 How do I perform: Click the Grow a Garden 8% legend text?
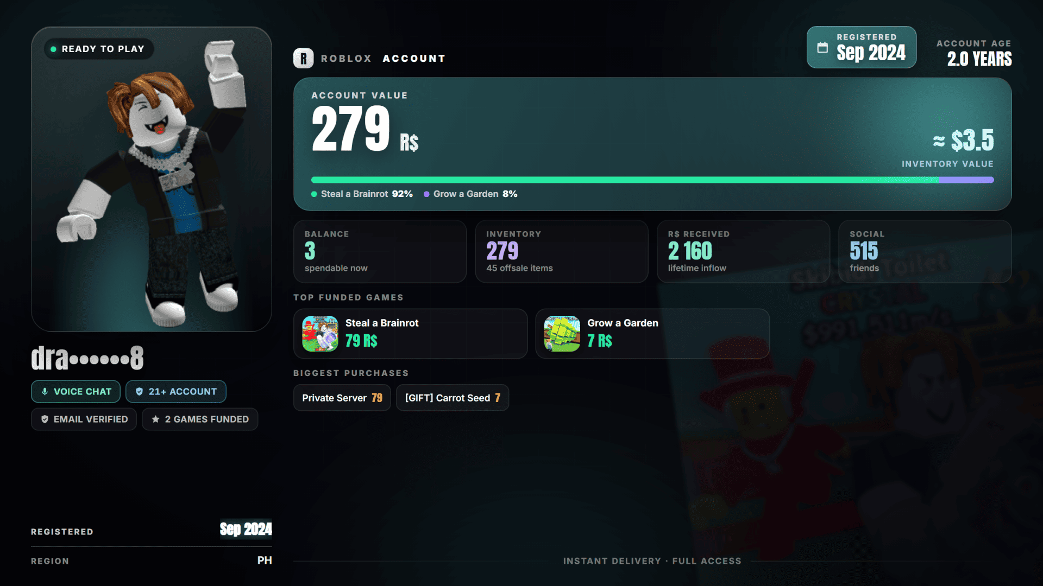pyautogui.click(x=475, y=194)
